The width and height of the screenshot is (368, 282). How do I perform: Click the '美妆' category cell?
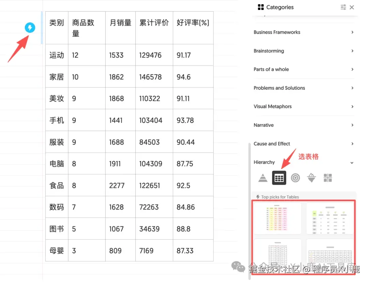[x=57, y=98]
